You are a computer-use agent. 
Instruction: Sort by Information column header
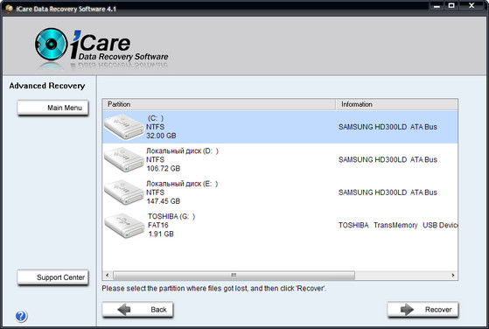[396, 104]
